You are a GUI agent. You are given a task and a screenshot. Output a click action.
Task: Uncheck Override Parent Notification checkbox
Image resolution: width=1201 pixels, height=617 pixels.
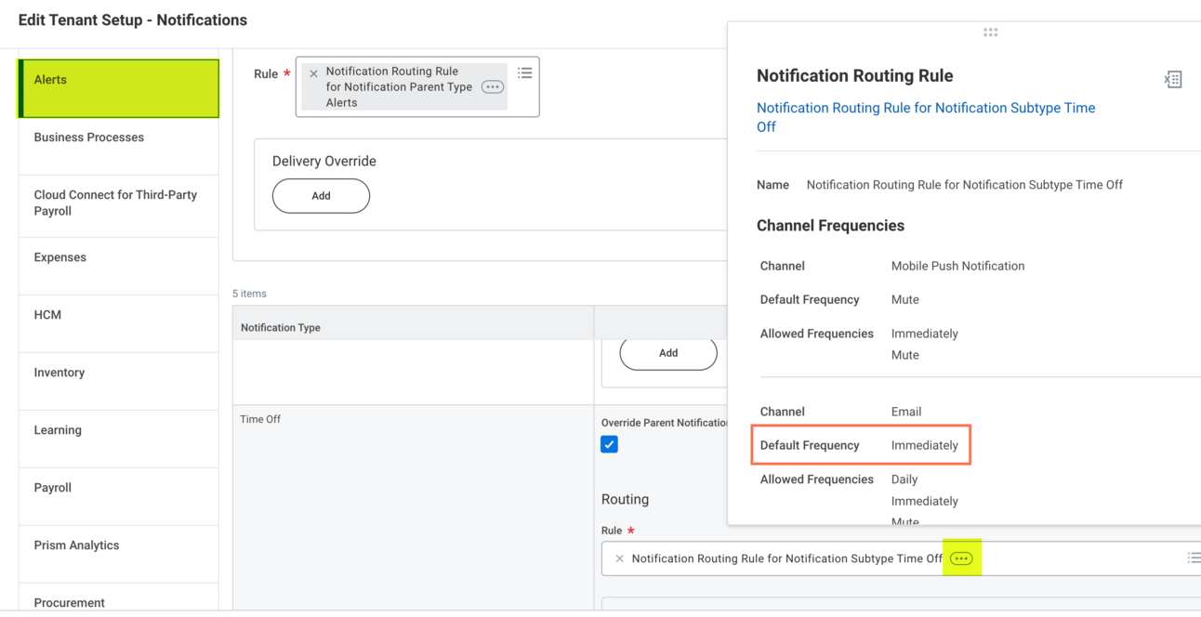pyautogui.click(x=609, y=444)
